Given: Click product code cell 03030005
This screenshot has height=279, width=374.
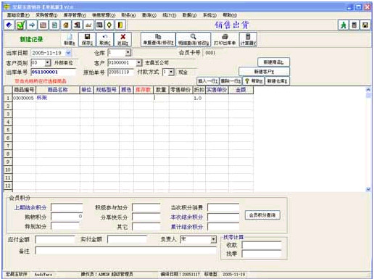Looking at the screenshot, I should tap(24, 98).
